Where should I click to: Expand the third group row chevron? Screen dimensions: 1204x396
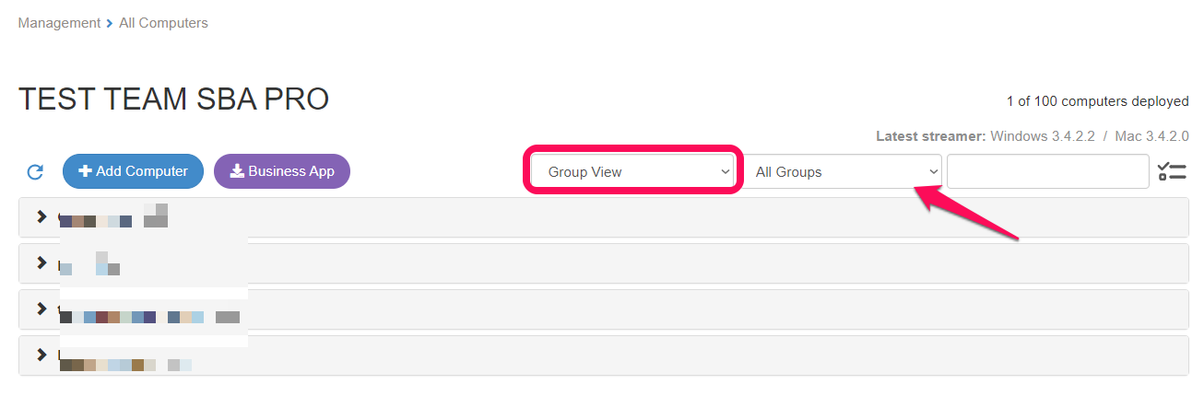[41, 309]
